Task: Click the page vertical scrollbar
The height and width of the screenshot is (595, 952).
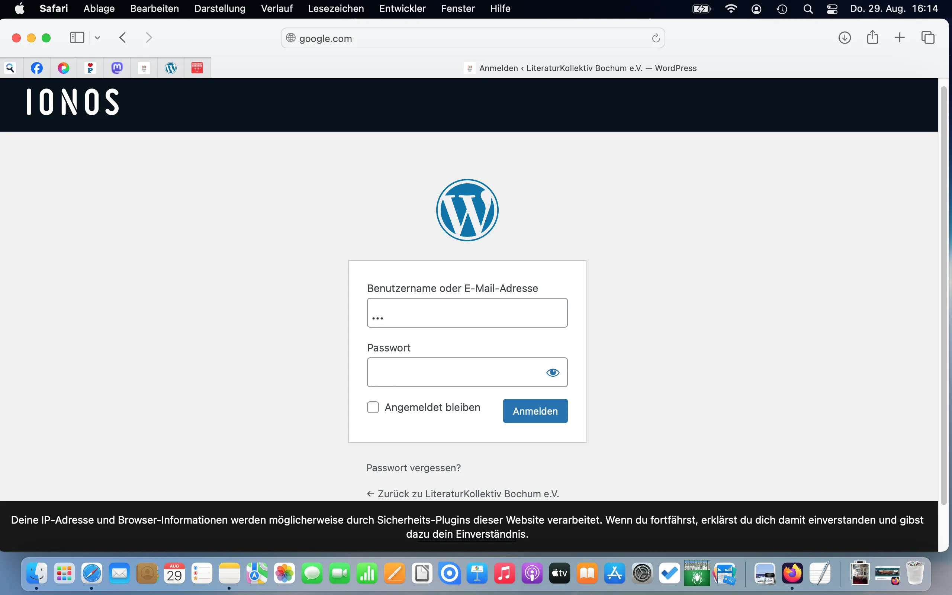Action: tap(943, 295)
